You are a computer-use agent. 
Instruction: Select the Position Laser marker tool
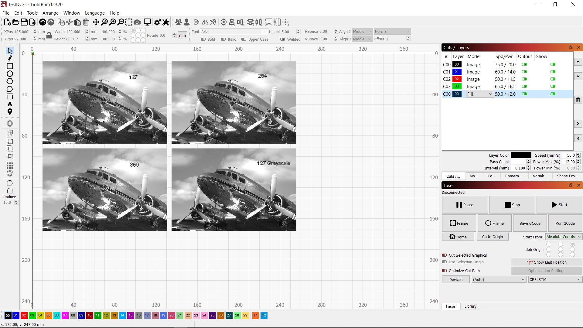coord(10,112)
